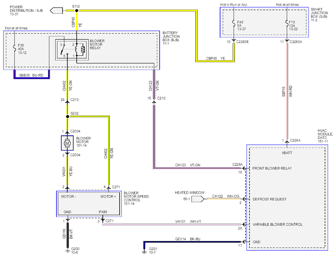Viewport: 336px width, 257px height.
Task: Select the "GD114 BK-BU" wire label
Action: click(x=188, y=239)
